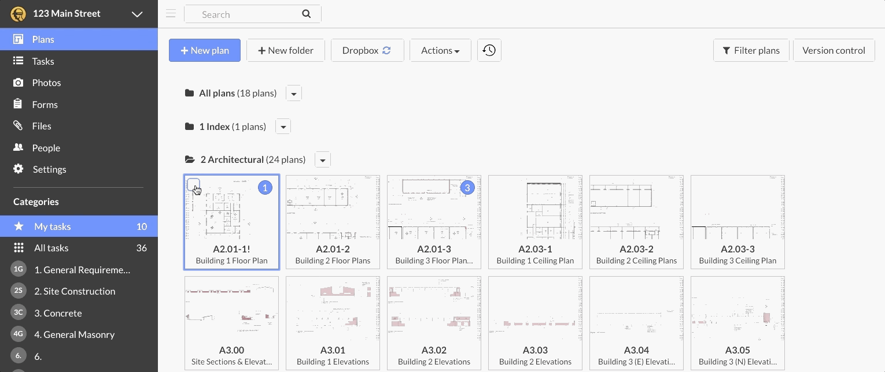Click the 1G General Requirements category badge
The height and width of the screenshot is (372, 885).
coord(19,270)
